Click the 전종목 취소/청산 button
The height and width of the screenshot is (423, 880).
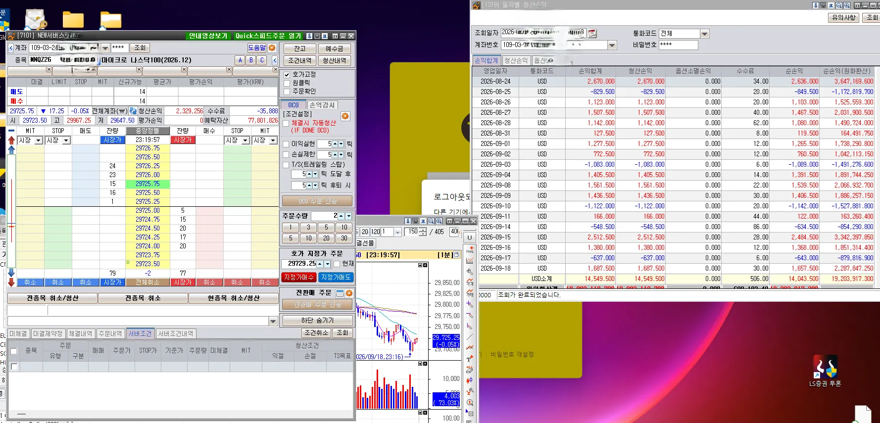[x=52, y=298]
